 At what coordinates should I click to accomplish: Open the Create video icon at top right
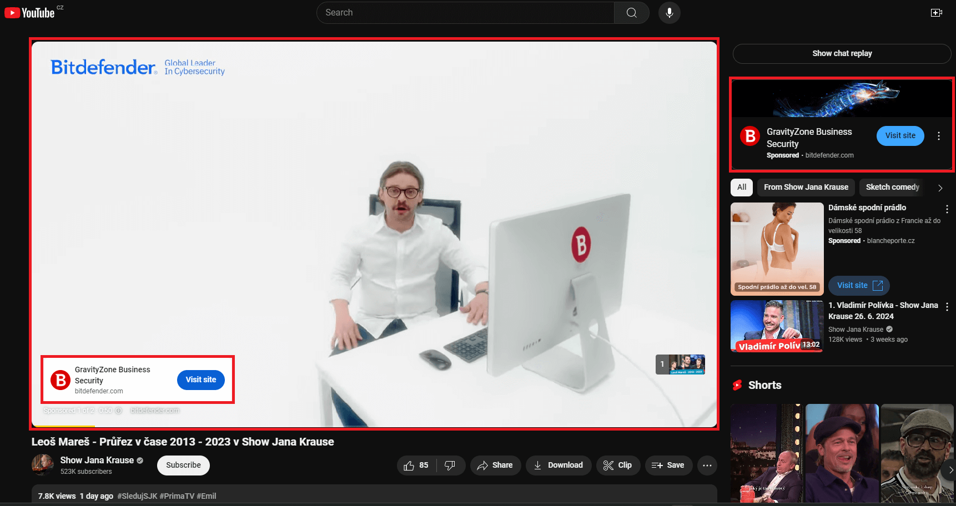pos(936,12)
